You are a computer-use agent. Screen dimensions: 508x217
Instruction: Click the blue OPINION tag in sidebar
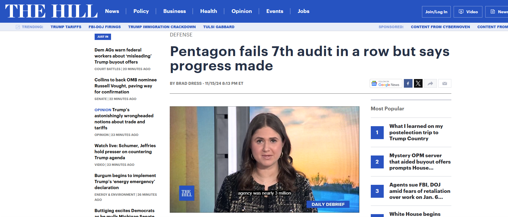click(x=103, y=110)
